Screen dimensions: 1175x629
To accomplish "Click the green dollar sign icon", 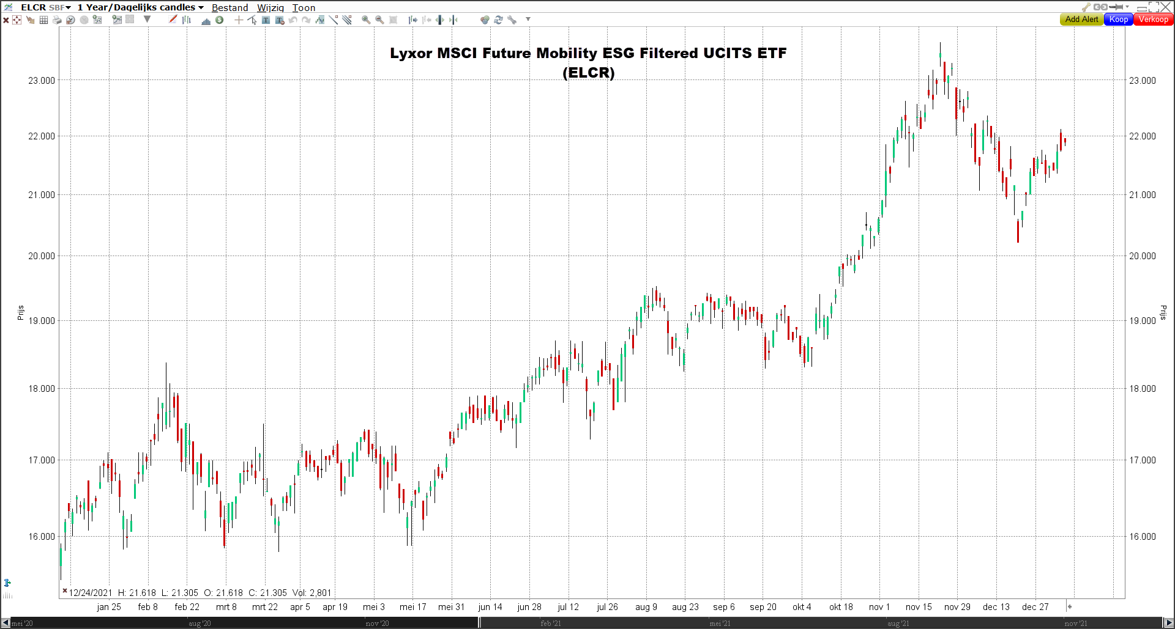I will coord(220,20).
